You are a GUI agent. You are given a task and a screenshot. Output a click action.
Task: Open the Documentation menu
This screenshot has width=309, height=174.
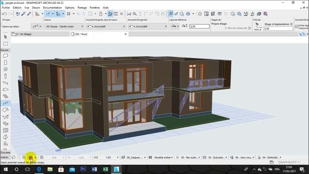pyautogui.click(x=52, y=8)
